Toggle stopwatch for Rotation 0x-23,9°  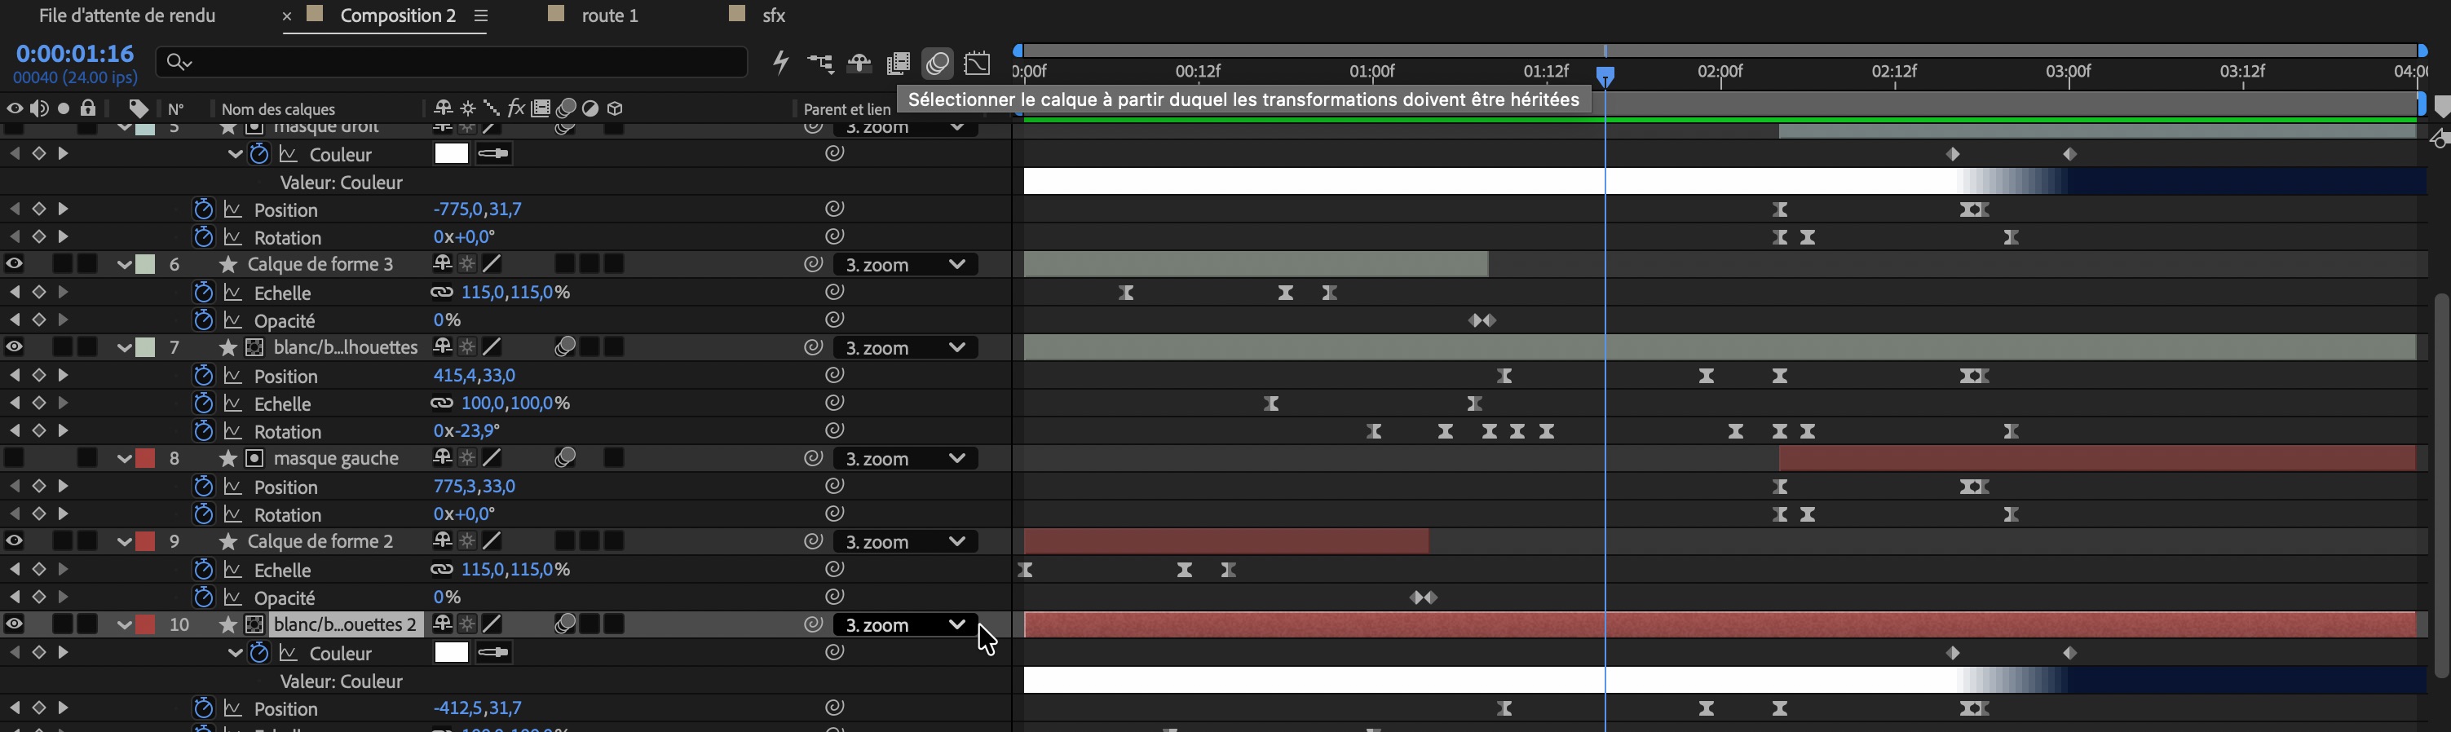[203, 430]
